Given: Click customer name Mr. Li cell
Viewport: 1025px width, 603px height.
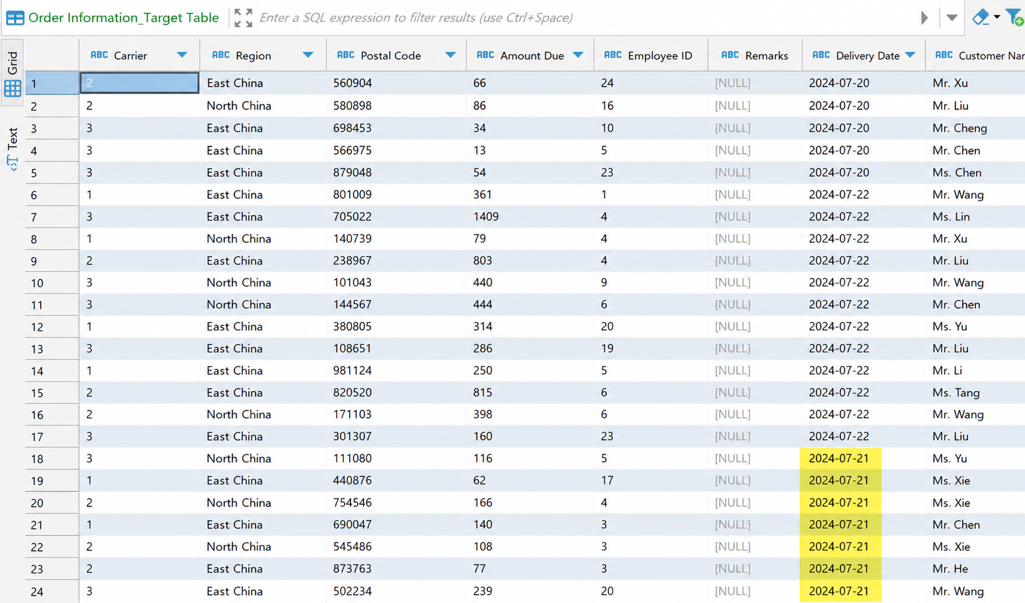Looking at the screenshot, I should [975, 370].
